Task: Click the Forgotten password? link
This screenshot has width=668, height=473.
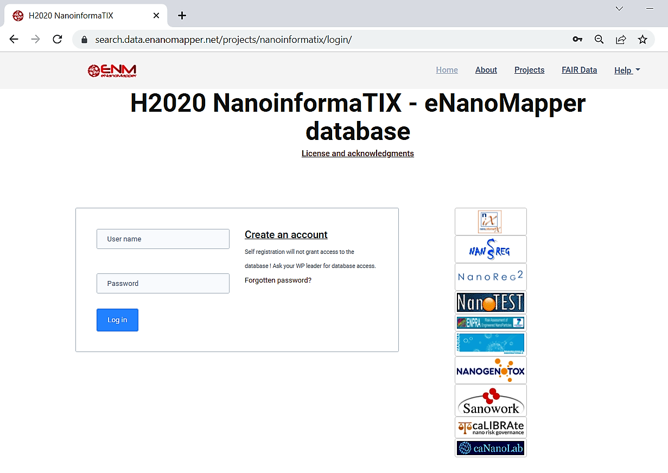Action: point(278,280)
